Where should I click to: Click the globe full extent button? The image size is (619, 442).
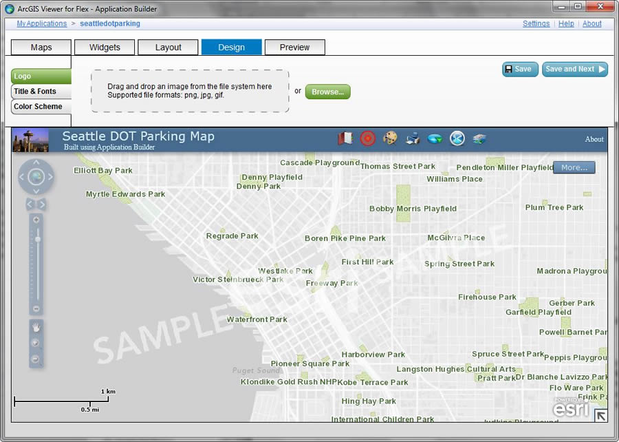click(x=36, y=176)
